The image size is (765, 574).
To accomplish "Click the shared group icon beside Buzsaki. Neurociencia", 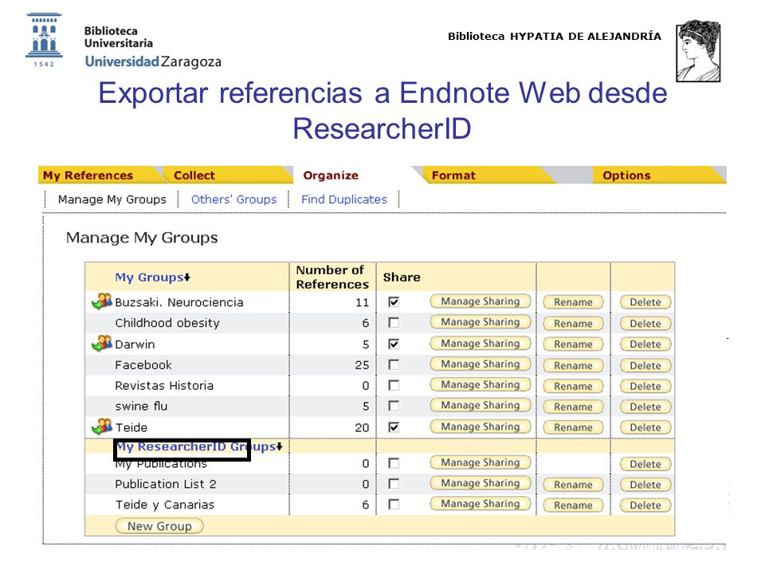I will tap(102, 301).
